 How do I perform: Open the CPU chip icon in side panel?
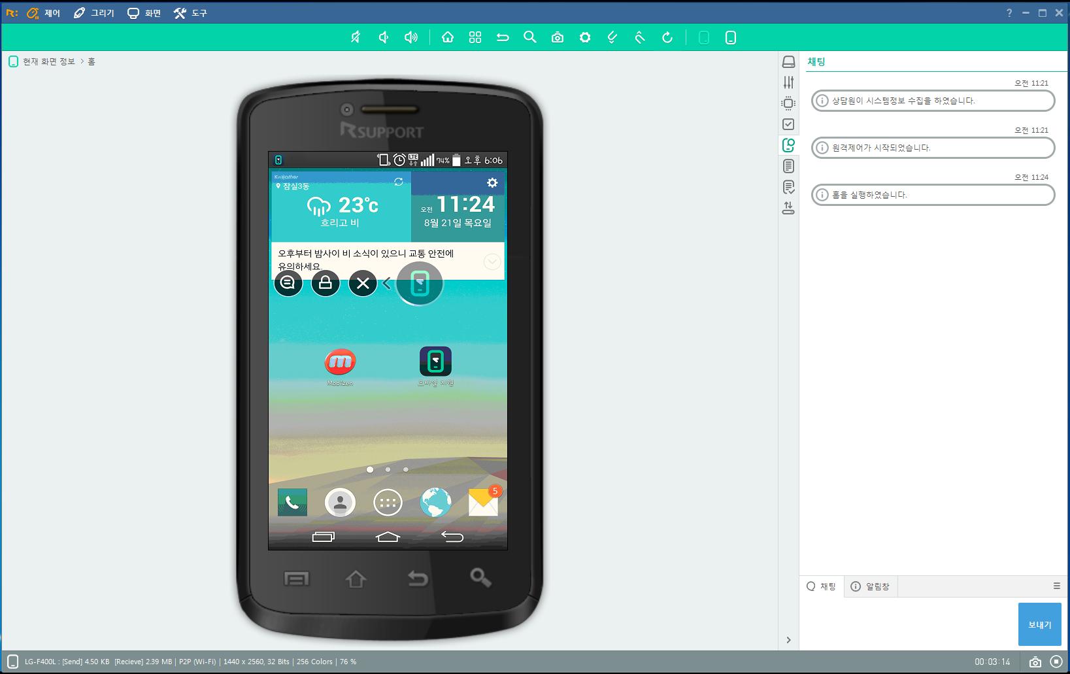coord(789,103)
